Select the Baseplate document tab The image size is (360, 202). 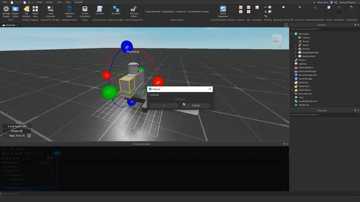coord(10,25)
